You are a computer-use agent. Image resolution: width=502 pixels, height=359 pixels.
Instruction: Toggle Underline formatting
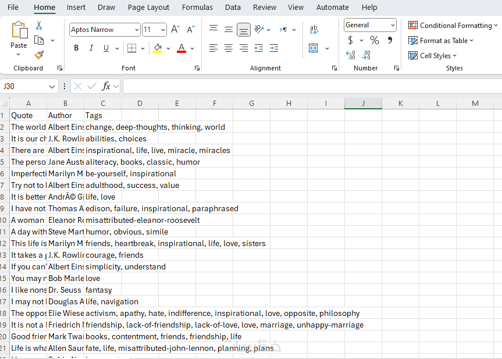tap(106, 48)
